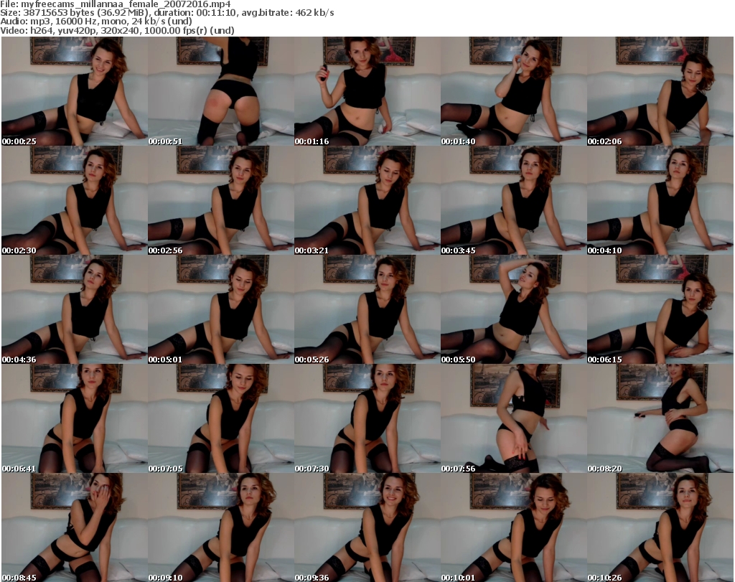Image resolution: width=735 pixels, height=582 pixels.
Task: Select the 00:05:01 preview frame
Action: pyautogui.click(x=221, y=310)
